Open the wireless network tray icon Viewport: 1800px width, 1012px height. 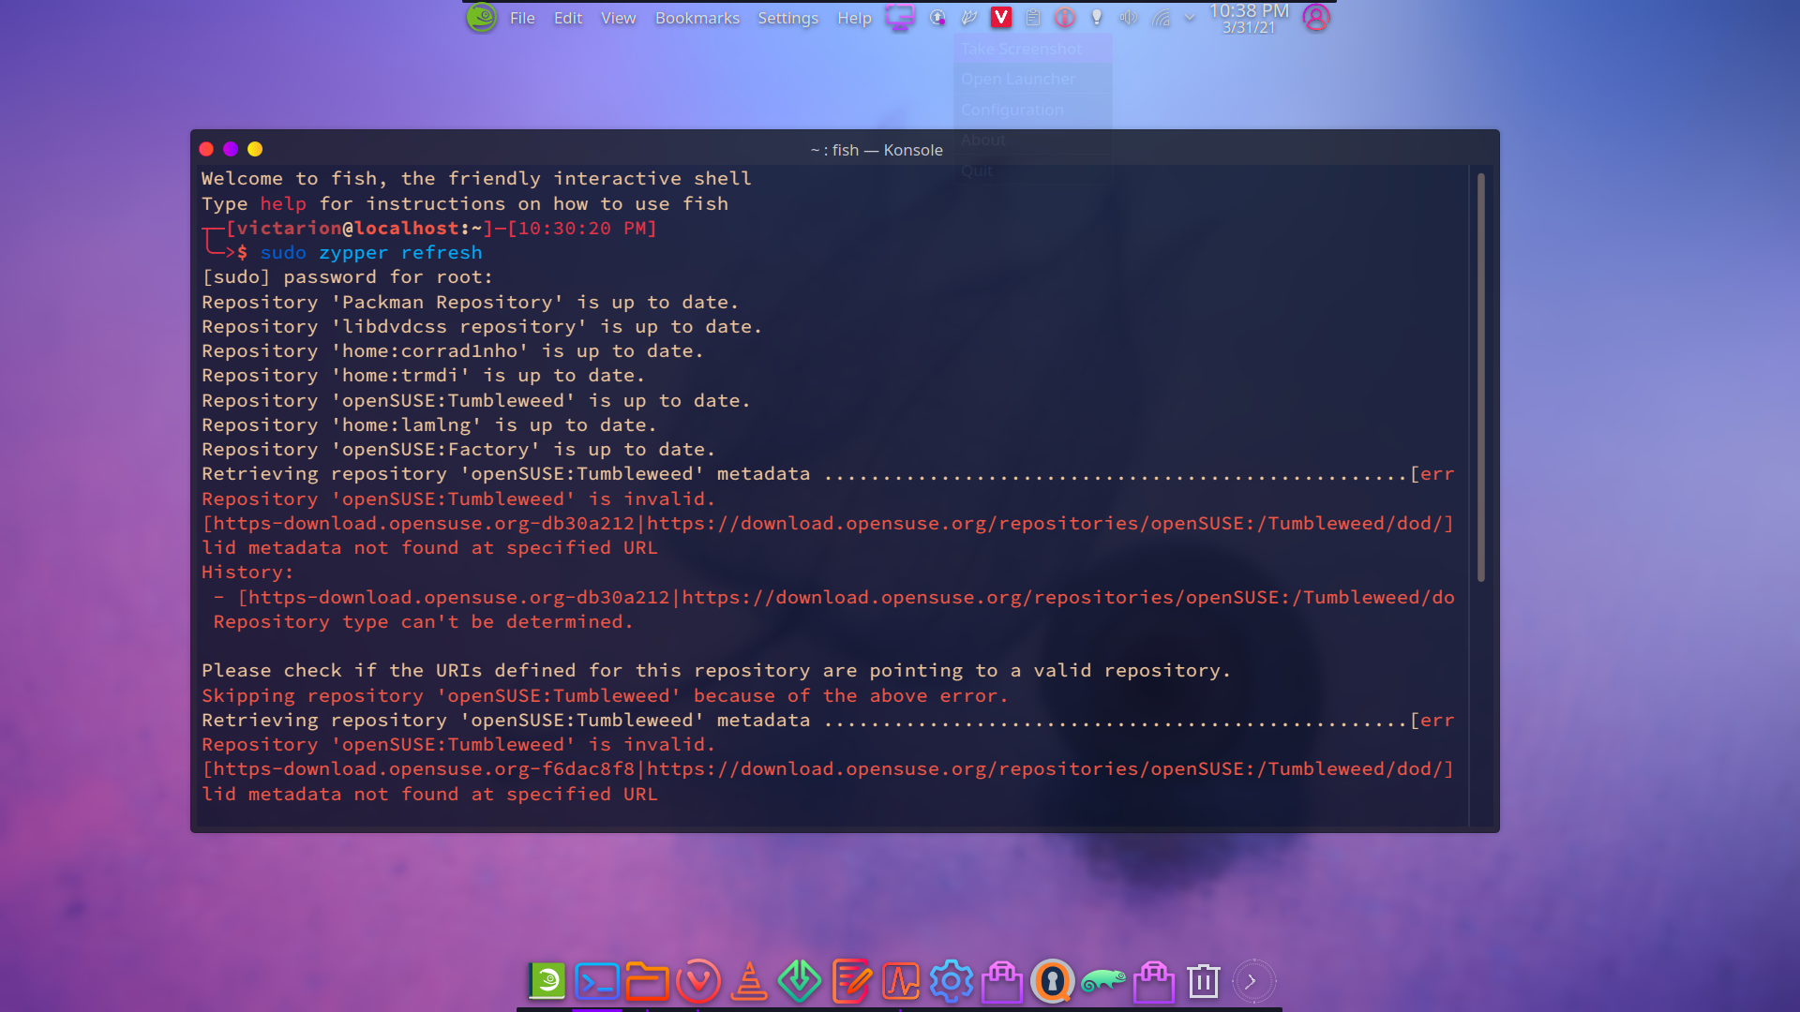click(1162, 18)
